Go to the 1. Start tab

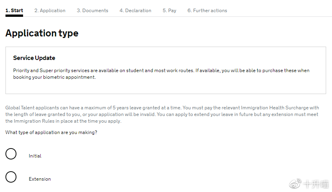[14, 11]
